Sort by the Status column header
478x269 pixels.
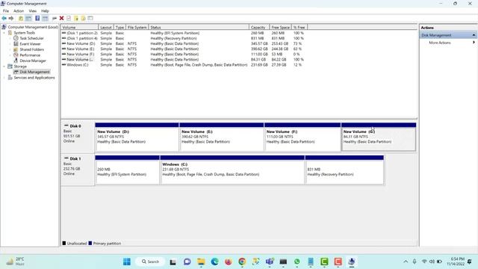(199, 27)
